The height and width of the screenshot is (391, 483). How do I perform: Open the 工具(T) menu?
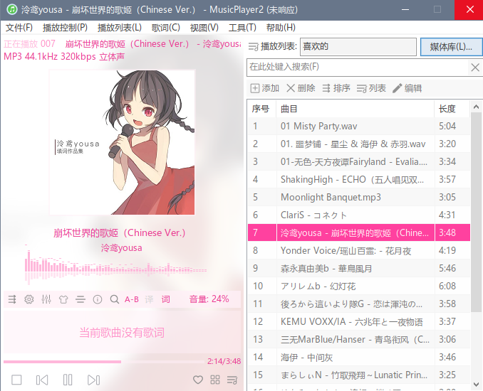click(242, 28)
